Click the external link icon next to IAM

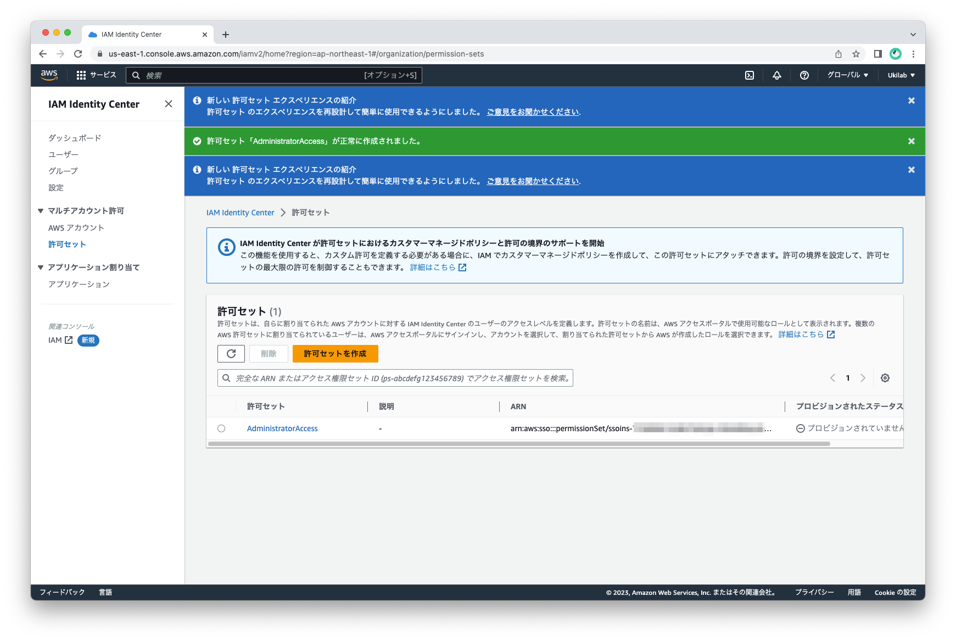tap(69, 340)
